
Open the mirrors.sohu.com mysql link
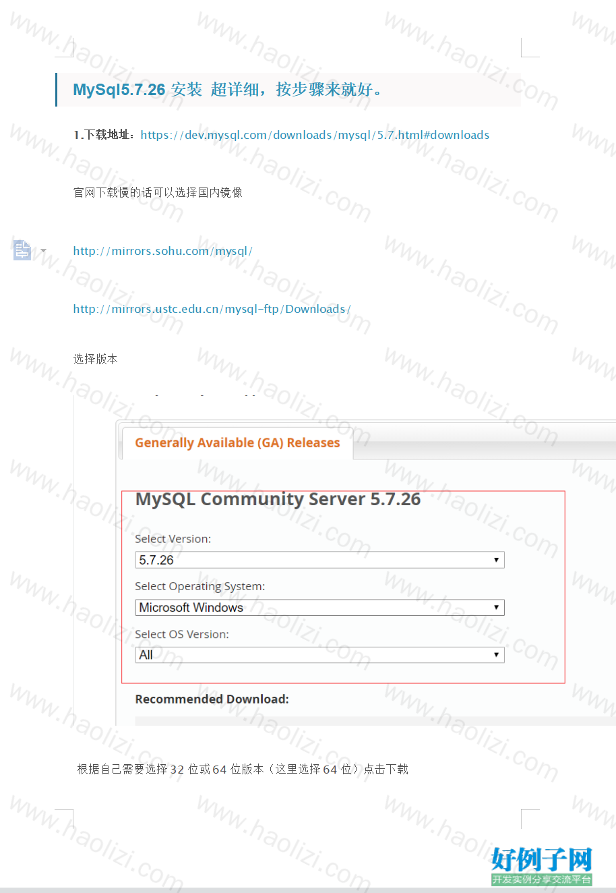pos(162,251)
